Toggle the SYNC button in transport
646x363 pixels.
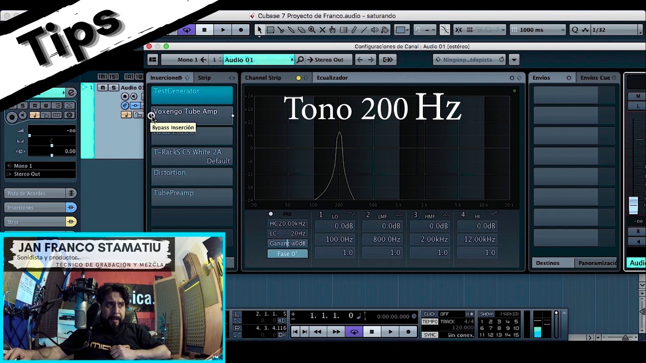pos(430,335)
